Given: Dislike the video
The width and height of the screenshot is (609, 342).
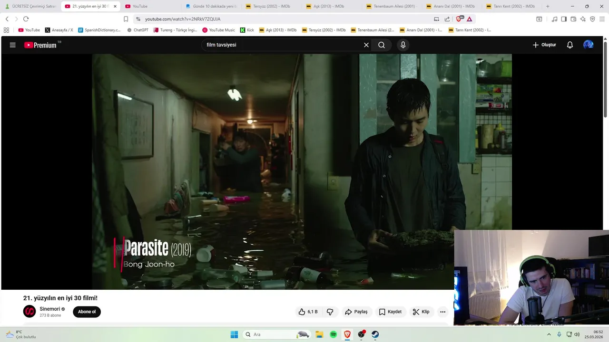Looking at the screenshot, I should tap(330, 312).
